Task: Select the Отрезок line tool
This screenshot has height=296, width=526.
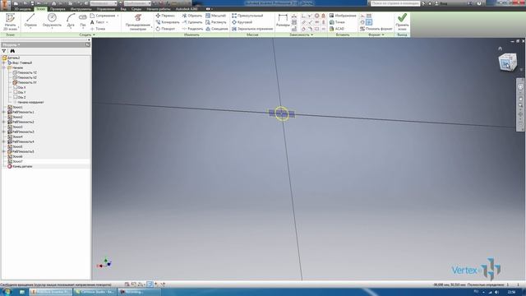Action: click(30, 21)
